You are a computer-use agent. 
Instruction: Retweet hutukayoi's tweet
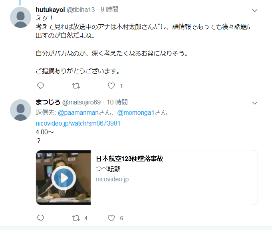click(76, 86)
